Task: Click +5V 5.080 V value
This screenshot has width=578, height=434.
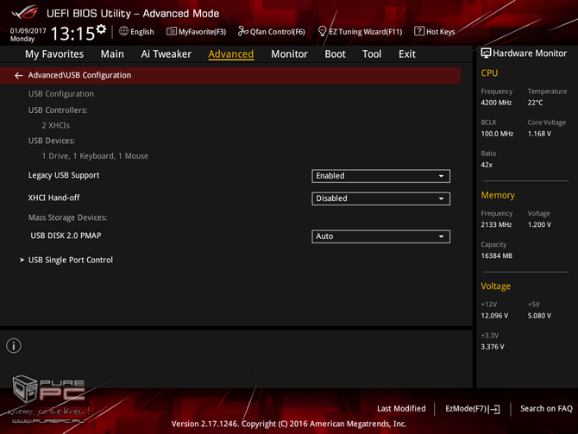Action: tap(539, 316)
